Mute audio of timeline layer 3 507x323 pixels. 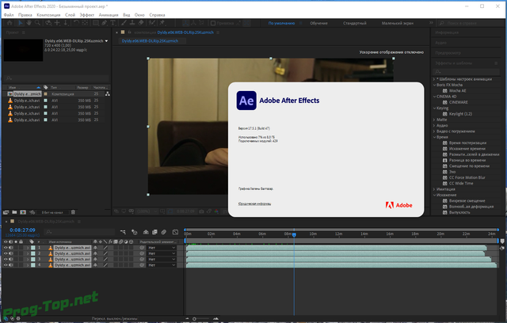pos(11,260)
